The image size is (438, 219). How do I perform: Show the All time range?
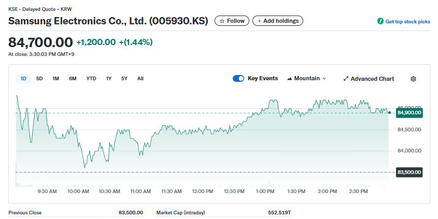[140, 79]
